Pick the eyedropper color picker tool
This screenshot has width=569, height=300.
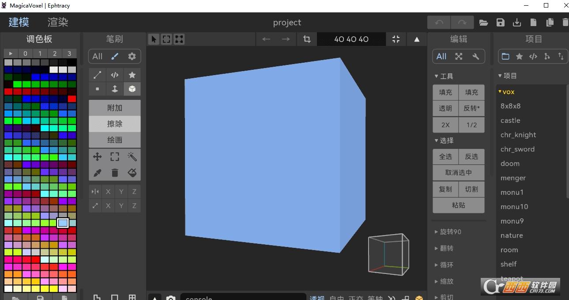click(x=98, y=173)
